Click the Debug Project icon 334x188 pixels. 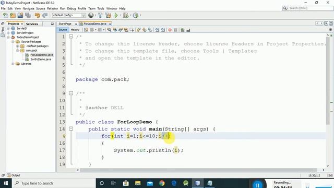pos(126,15)
